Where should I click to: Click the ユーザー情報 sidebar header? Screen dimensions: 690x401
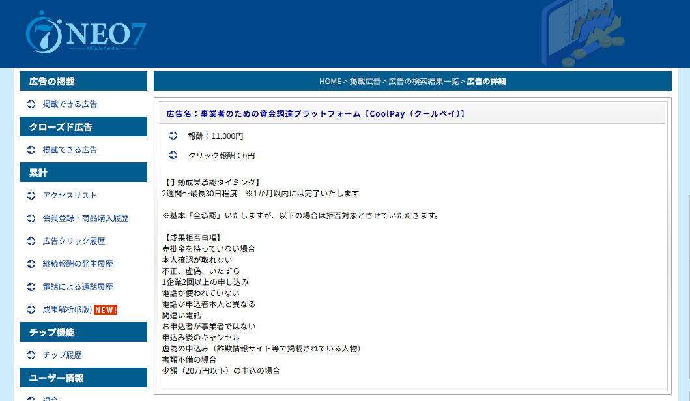(x=83, y=378)
